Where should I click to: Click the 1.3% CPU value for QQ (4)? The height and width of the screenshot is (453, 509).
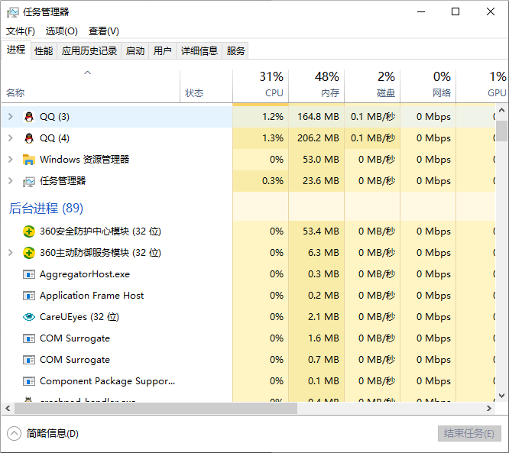click(x=273, y=138)
